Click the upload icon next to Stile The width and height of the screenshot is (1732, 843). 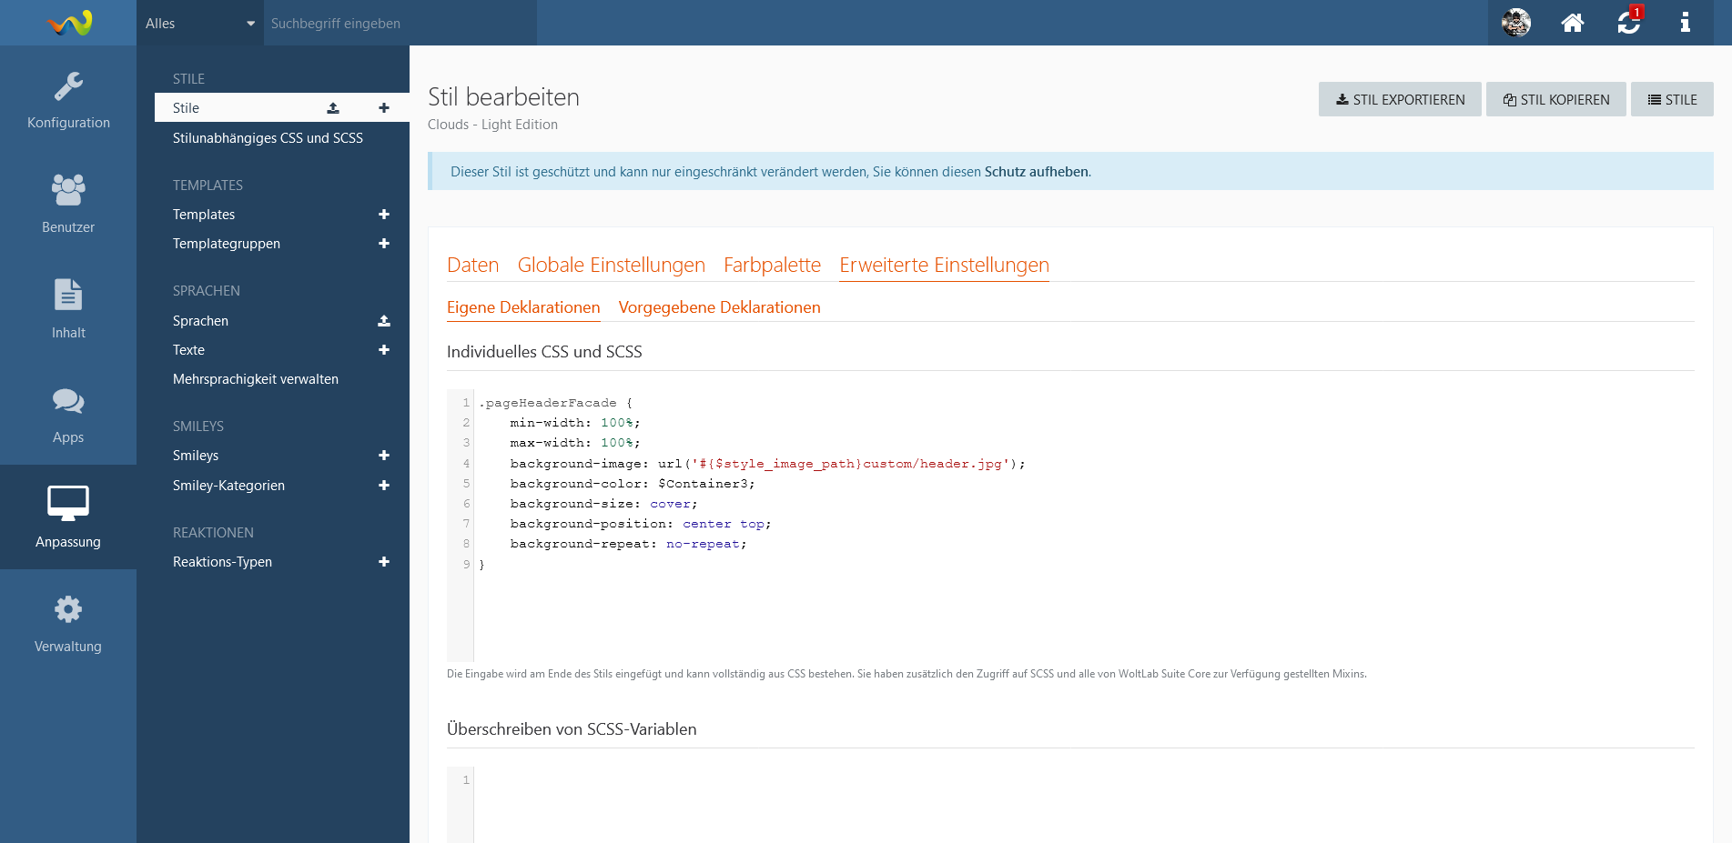(333, 108)
